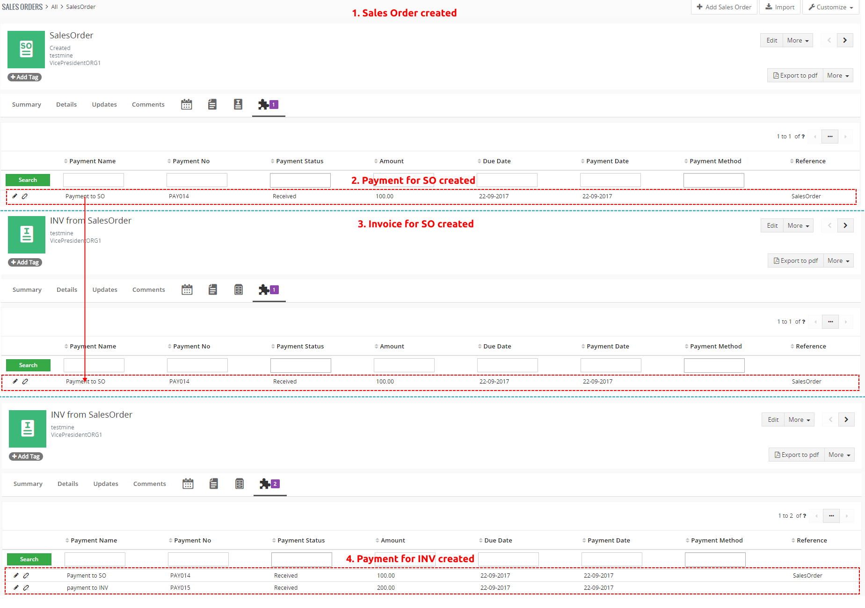Image resolution: width=865 pixels, height=608 pixels.
Task: Click the link icon beside PAY015 row
Action: point(26,587)
